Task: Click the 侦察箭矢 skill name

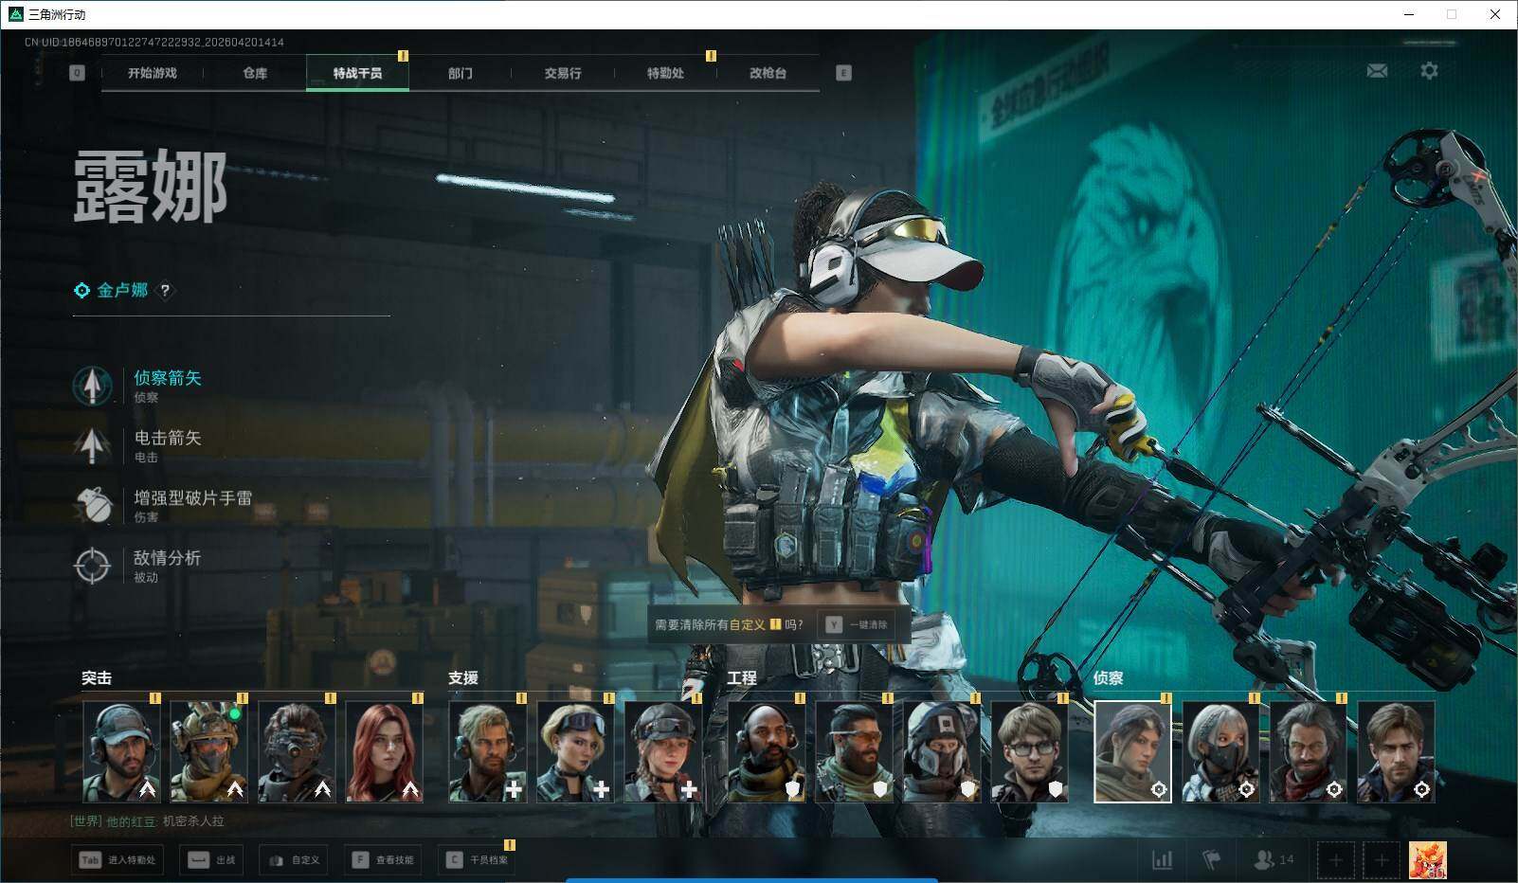Action: 168,378
